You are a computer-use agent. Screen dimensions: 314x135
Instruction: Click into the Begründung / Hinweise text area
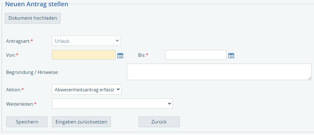[x=219, y=72]
